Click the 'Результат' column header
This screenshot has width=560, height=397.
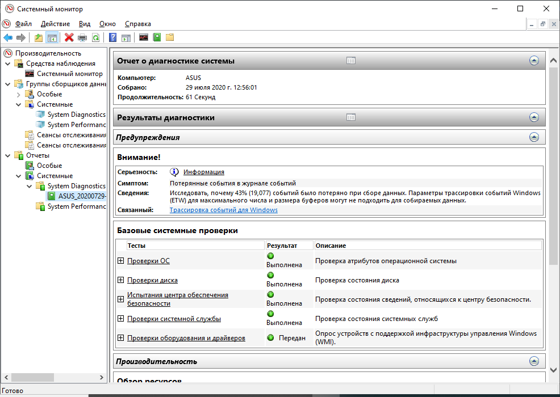click(289, 246)
